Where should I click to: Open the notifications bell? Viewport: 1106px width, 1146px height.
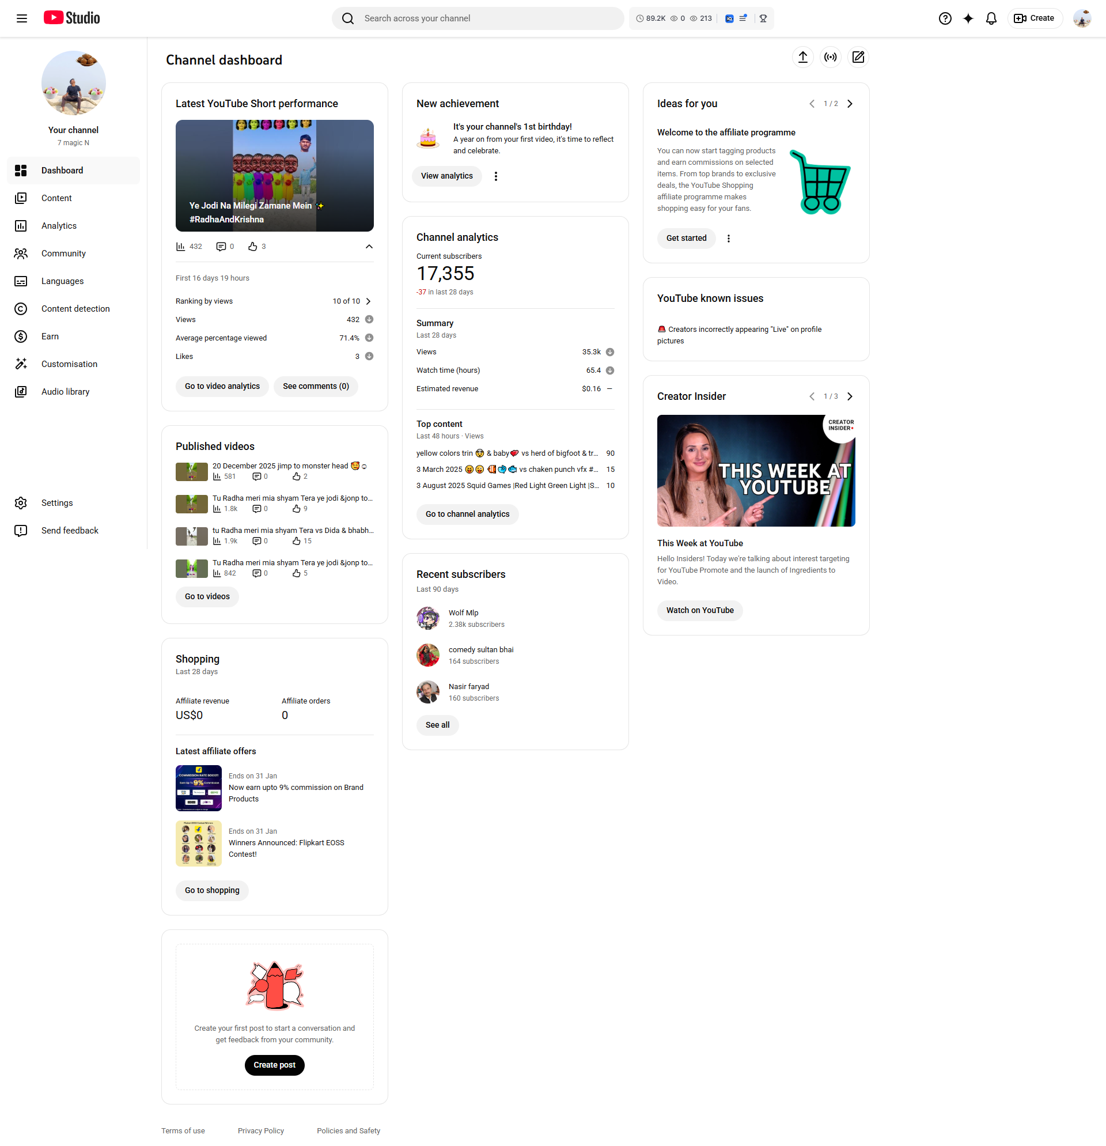[991, 18]
